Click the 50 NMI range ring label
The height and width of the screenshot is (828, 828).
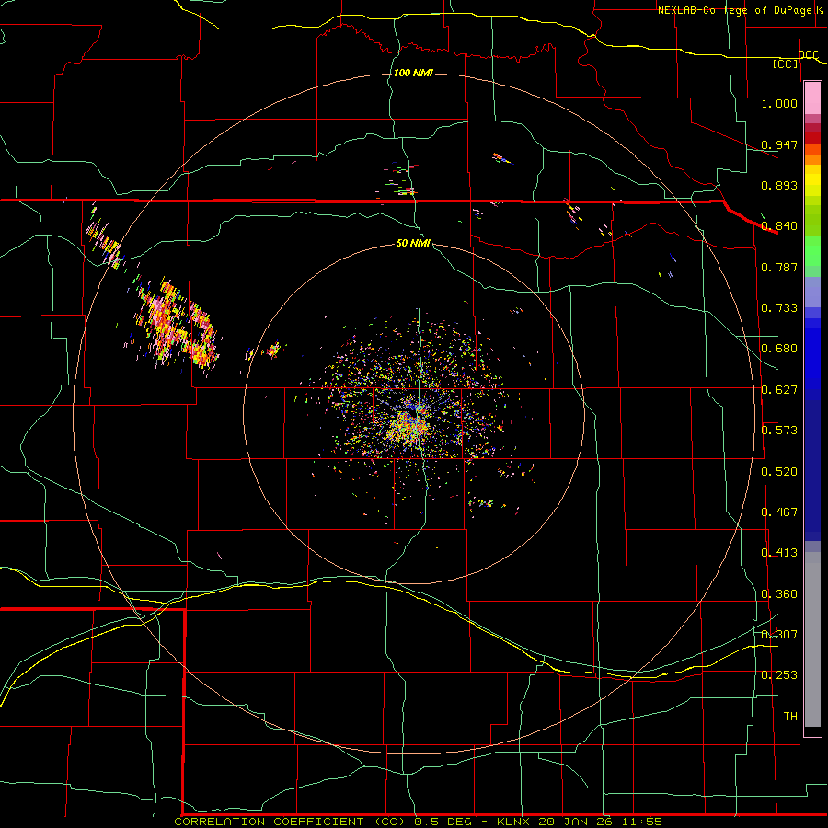(x=413, y=243)
